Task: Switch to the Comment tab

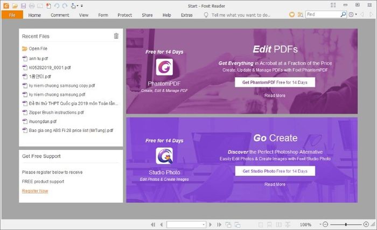Action: coord(60,15)
